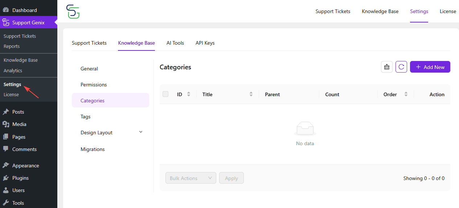
Task: Open Support Tickets in WordPress sidebar submenu
Action: (x=20, y=36)
